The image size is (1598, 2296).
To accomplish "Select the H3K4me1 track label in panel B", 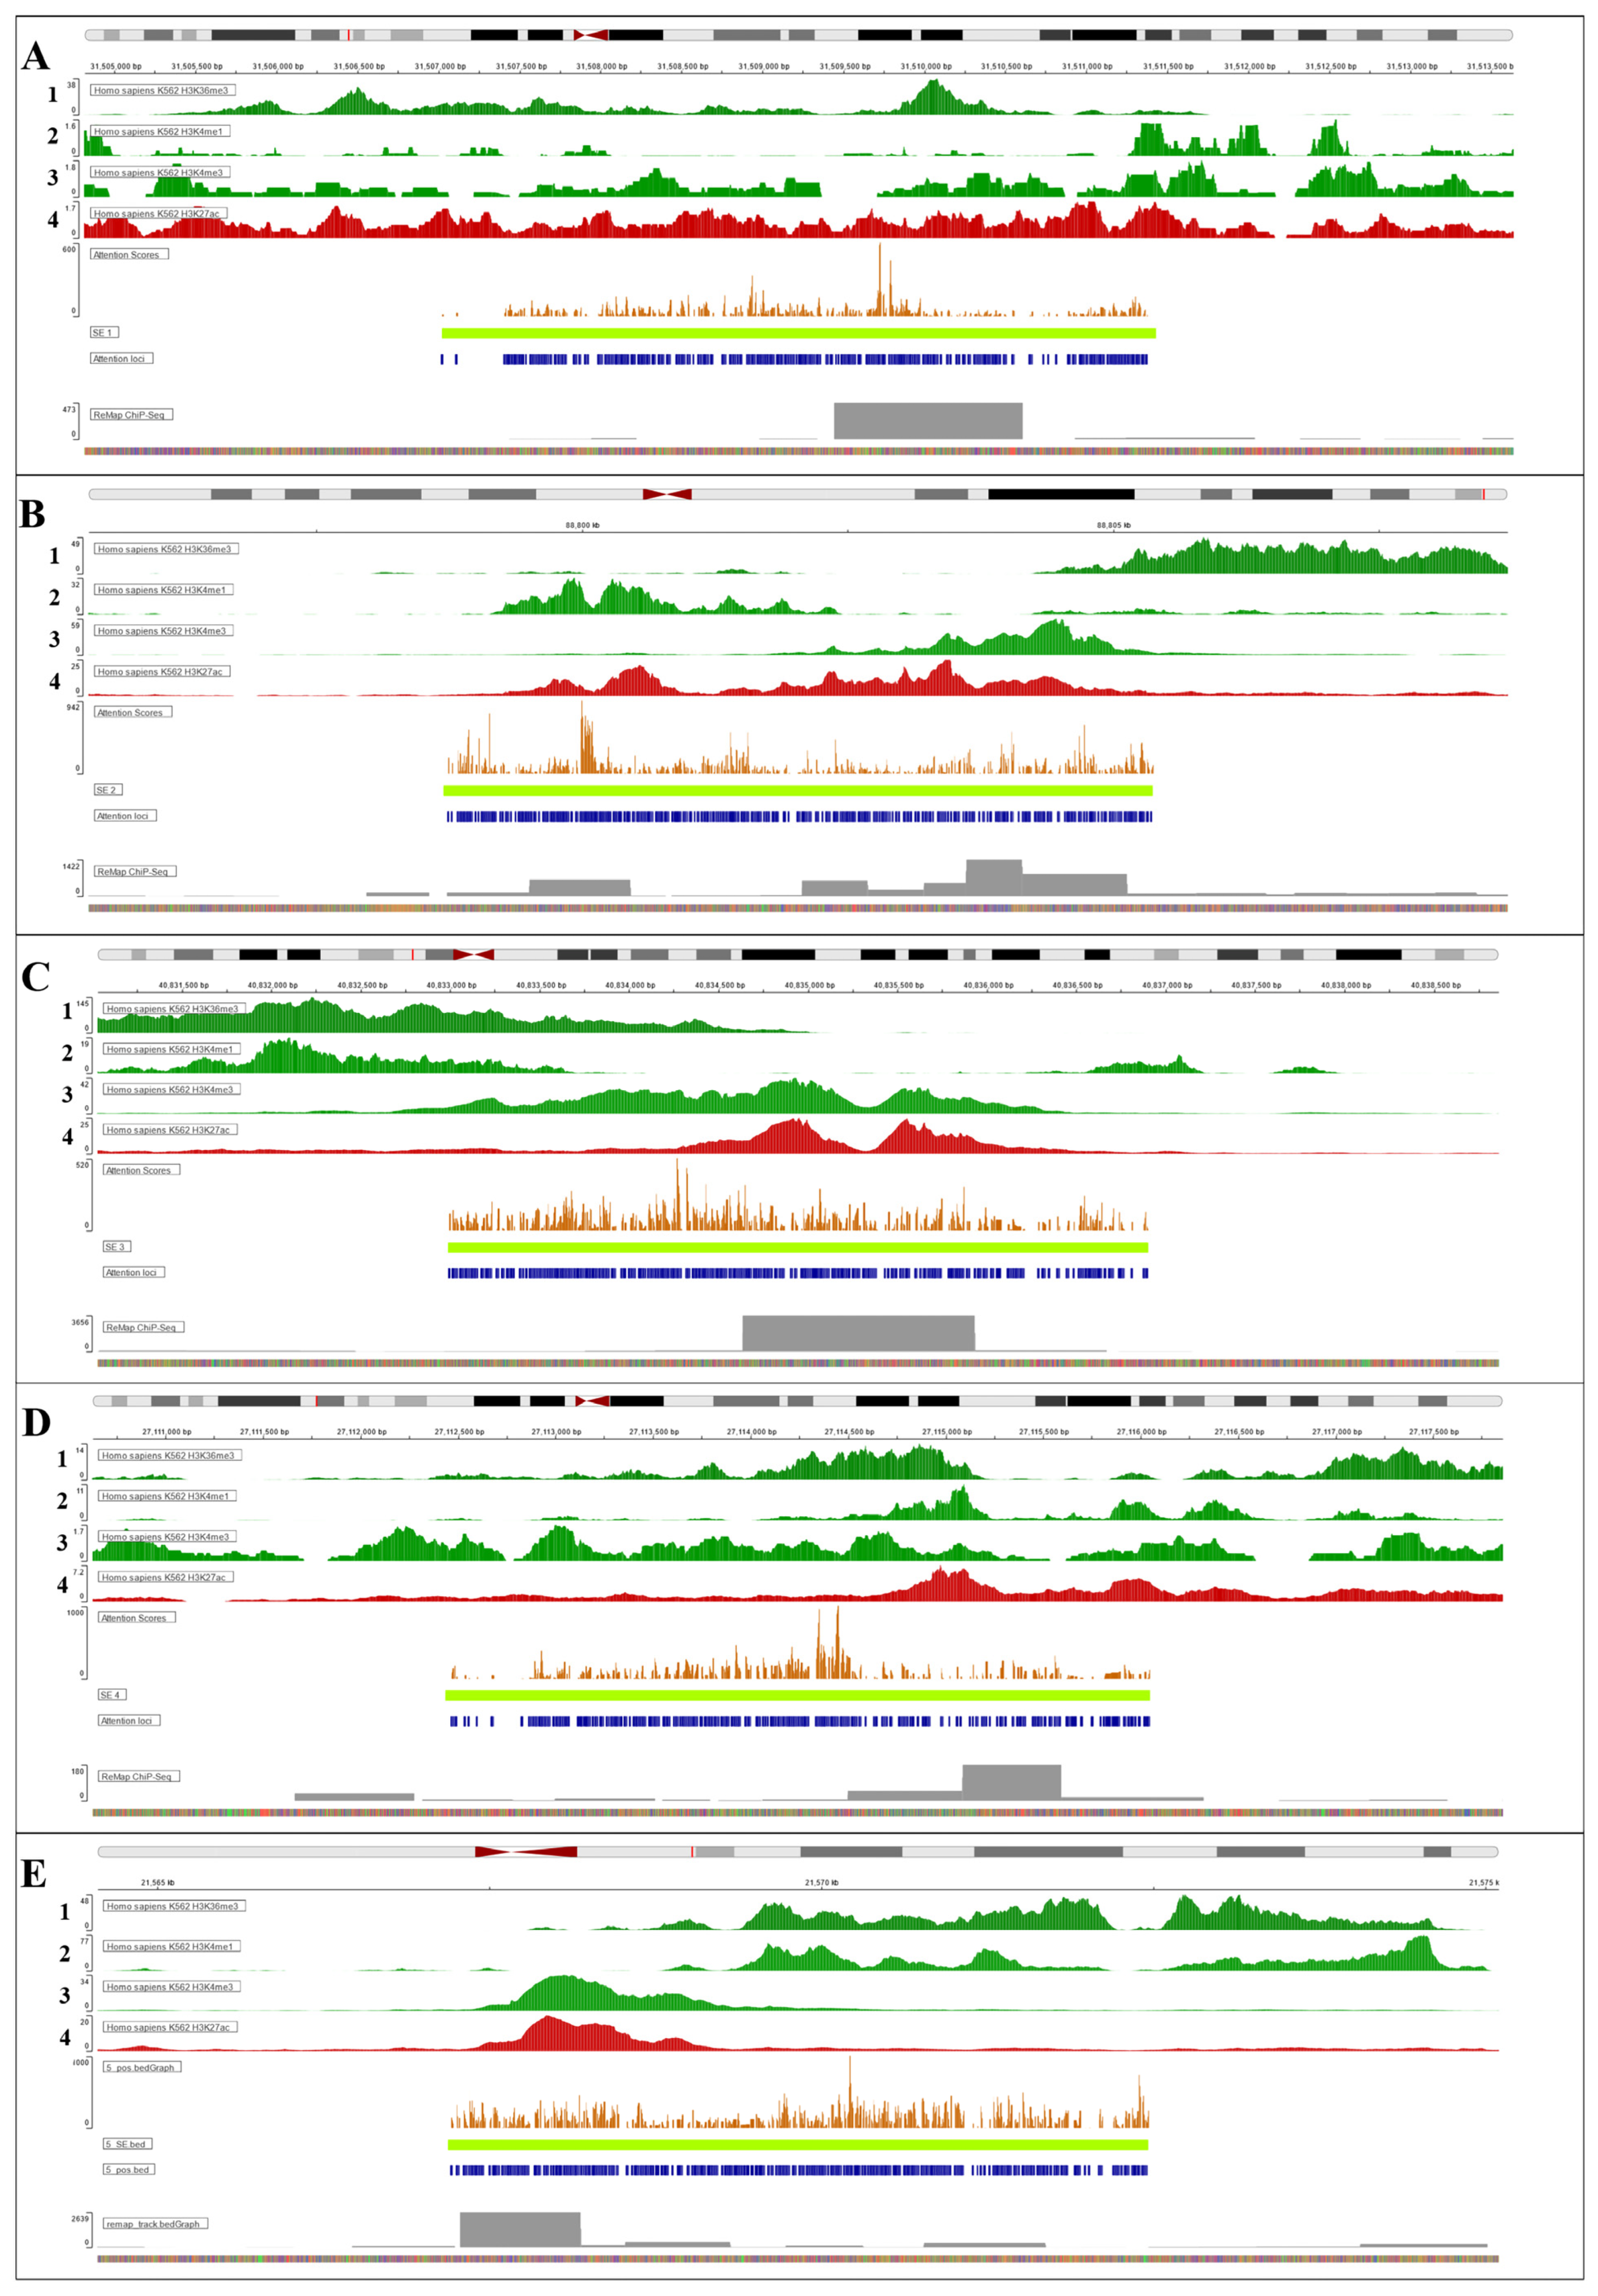I will coord(164,590).
